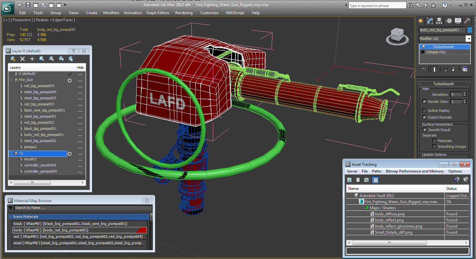Click the ViewCube navigation widget

point(398,36)
